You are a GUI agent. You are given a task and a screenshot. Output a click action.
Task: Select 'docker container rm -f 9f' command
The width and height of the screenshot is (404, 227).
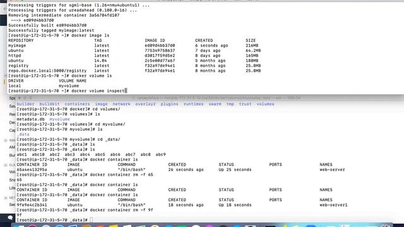click(121, 210)
